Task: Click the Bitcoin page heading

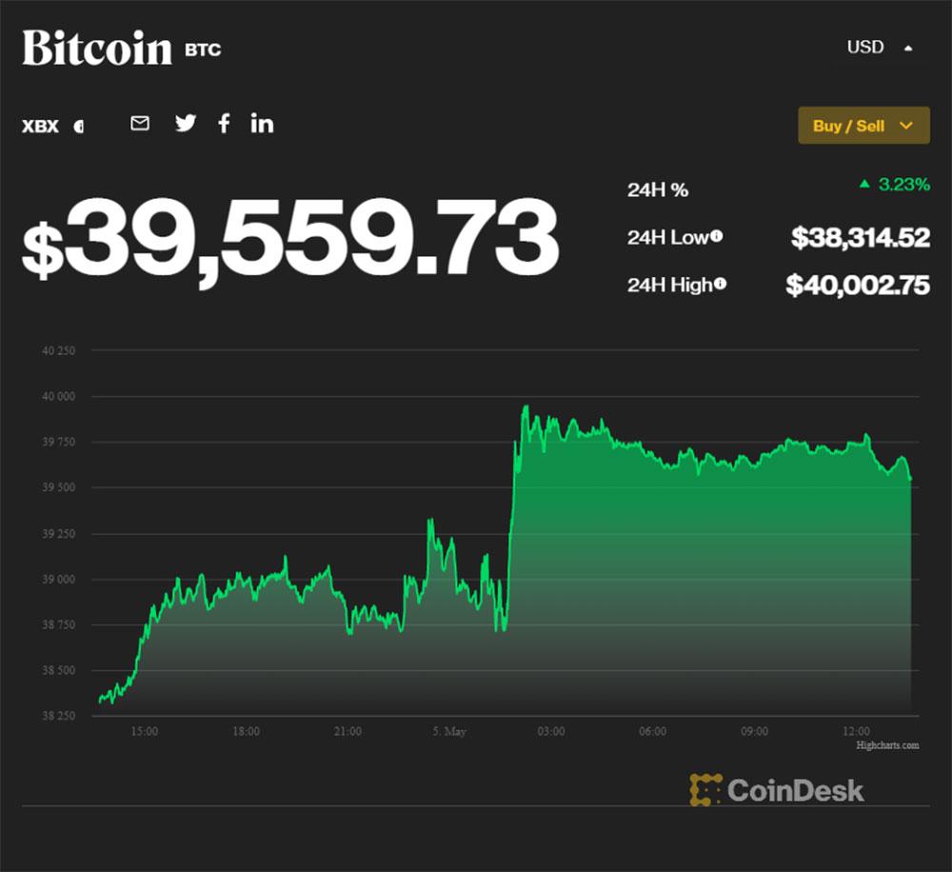Action: (x=97, y=48)
